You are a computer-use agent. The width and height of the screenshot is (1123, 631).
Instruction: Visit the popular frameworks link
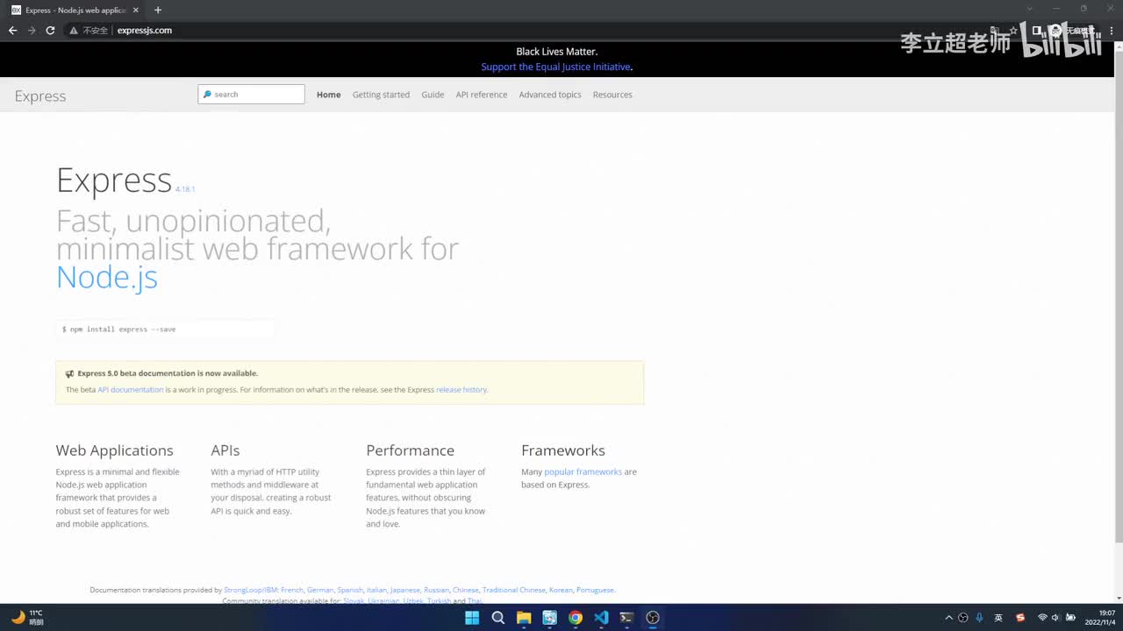click(583, 471)
